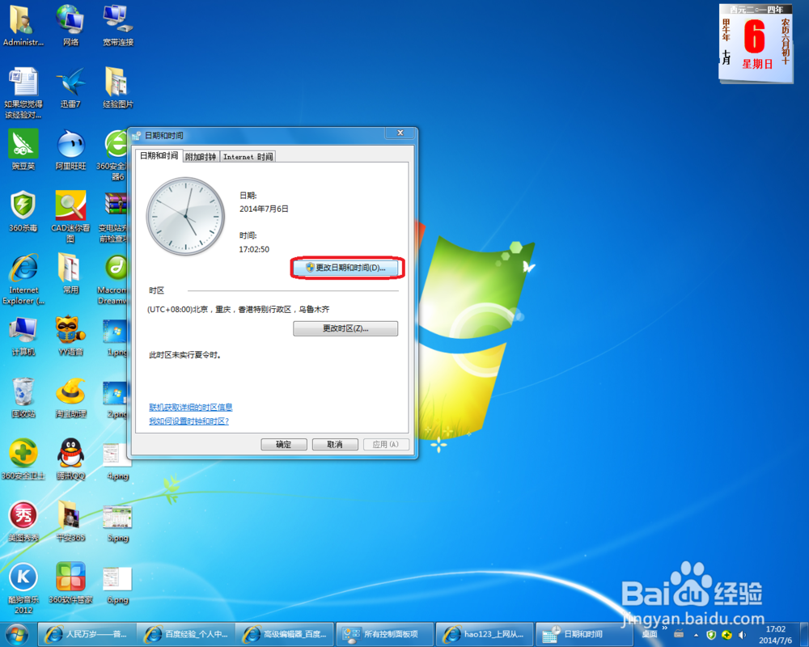Screen dimensions: 809x647
Task: Open link 联机获取详细的时区信息
Action: [x=190, y=407]
